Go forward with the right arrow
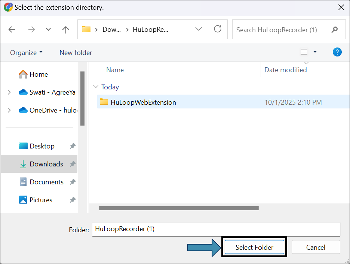Screen dimensions: 350x264 31,30
